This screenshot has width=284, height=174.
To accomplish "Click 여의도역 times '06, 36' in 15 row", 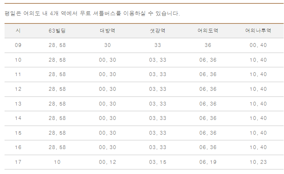I will point(208,133).
